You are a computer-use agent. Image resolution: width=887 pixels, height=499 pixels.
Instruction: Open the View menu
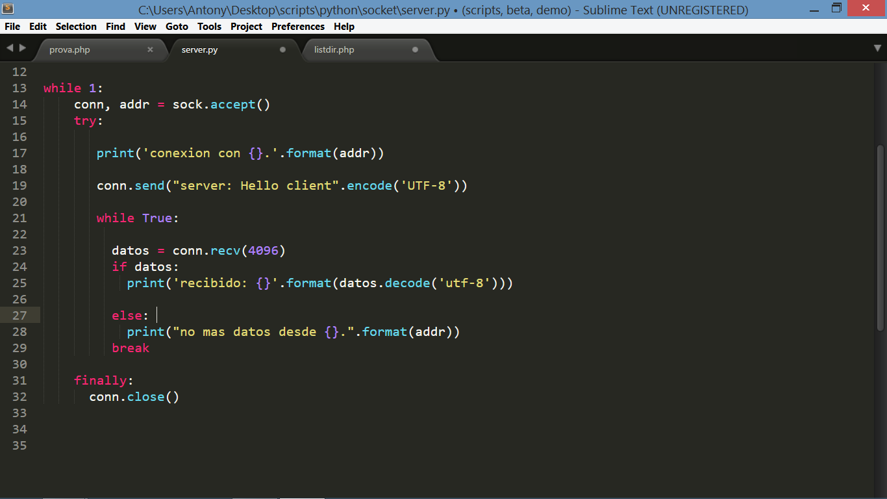pyautogui.click(x=145, y=27)
